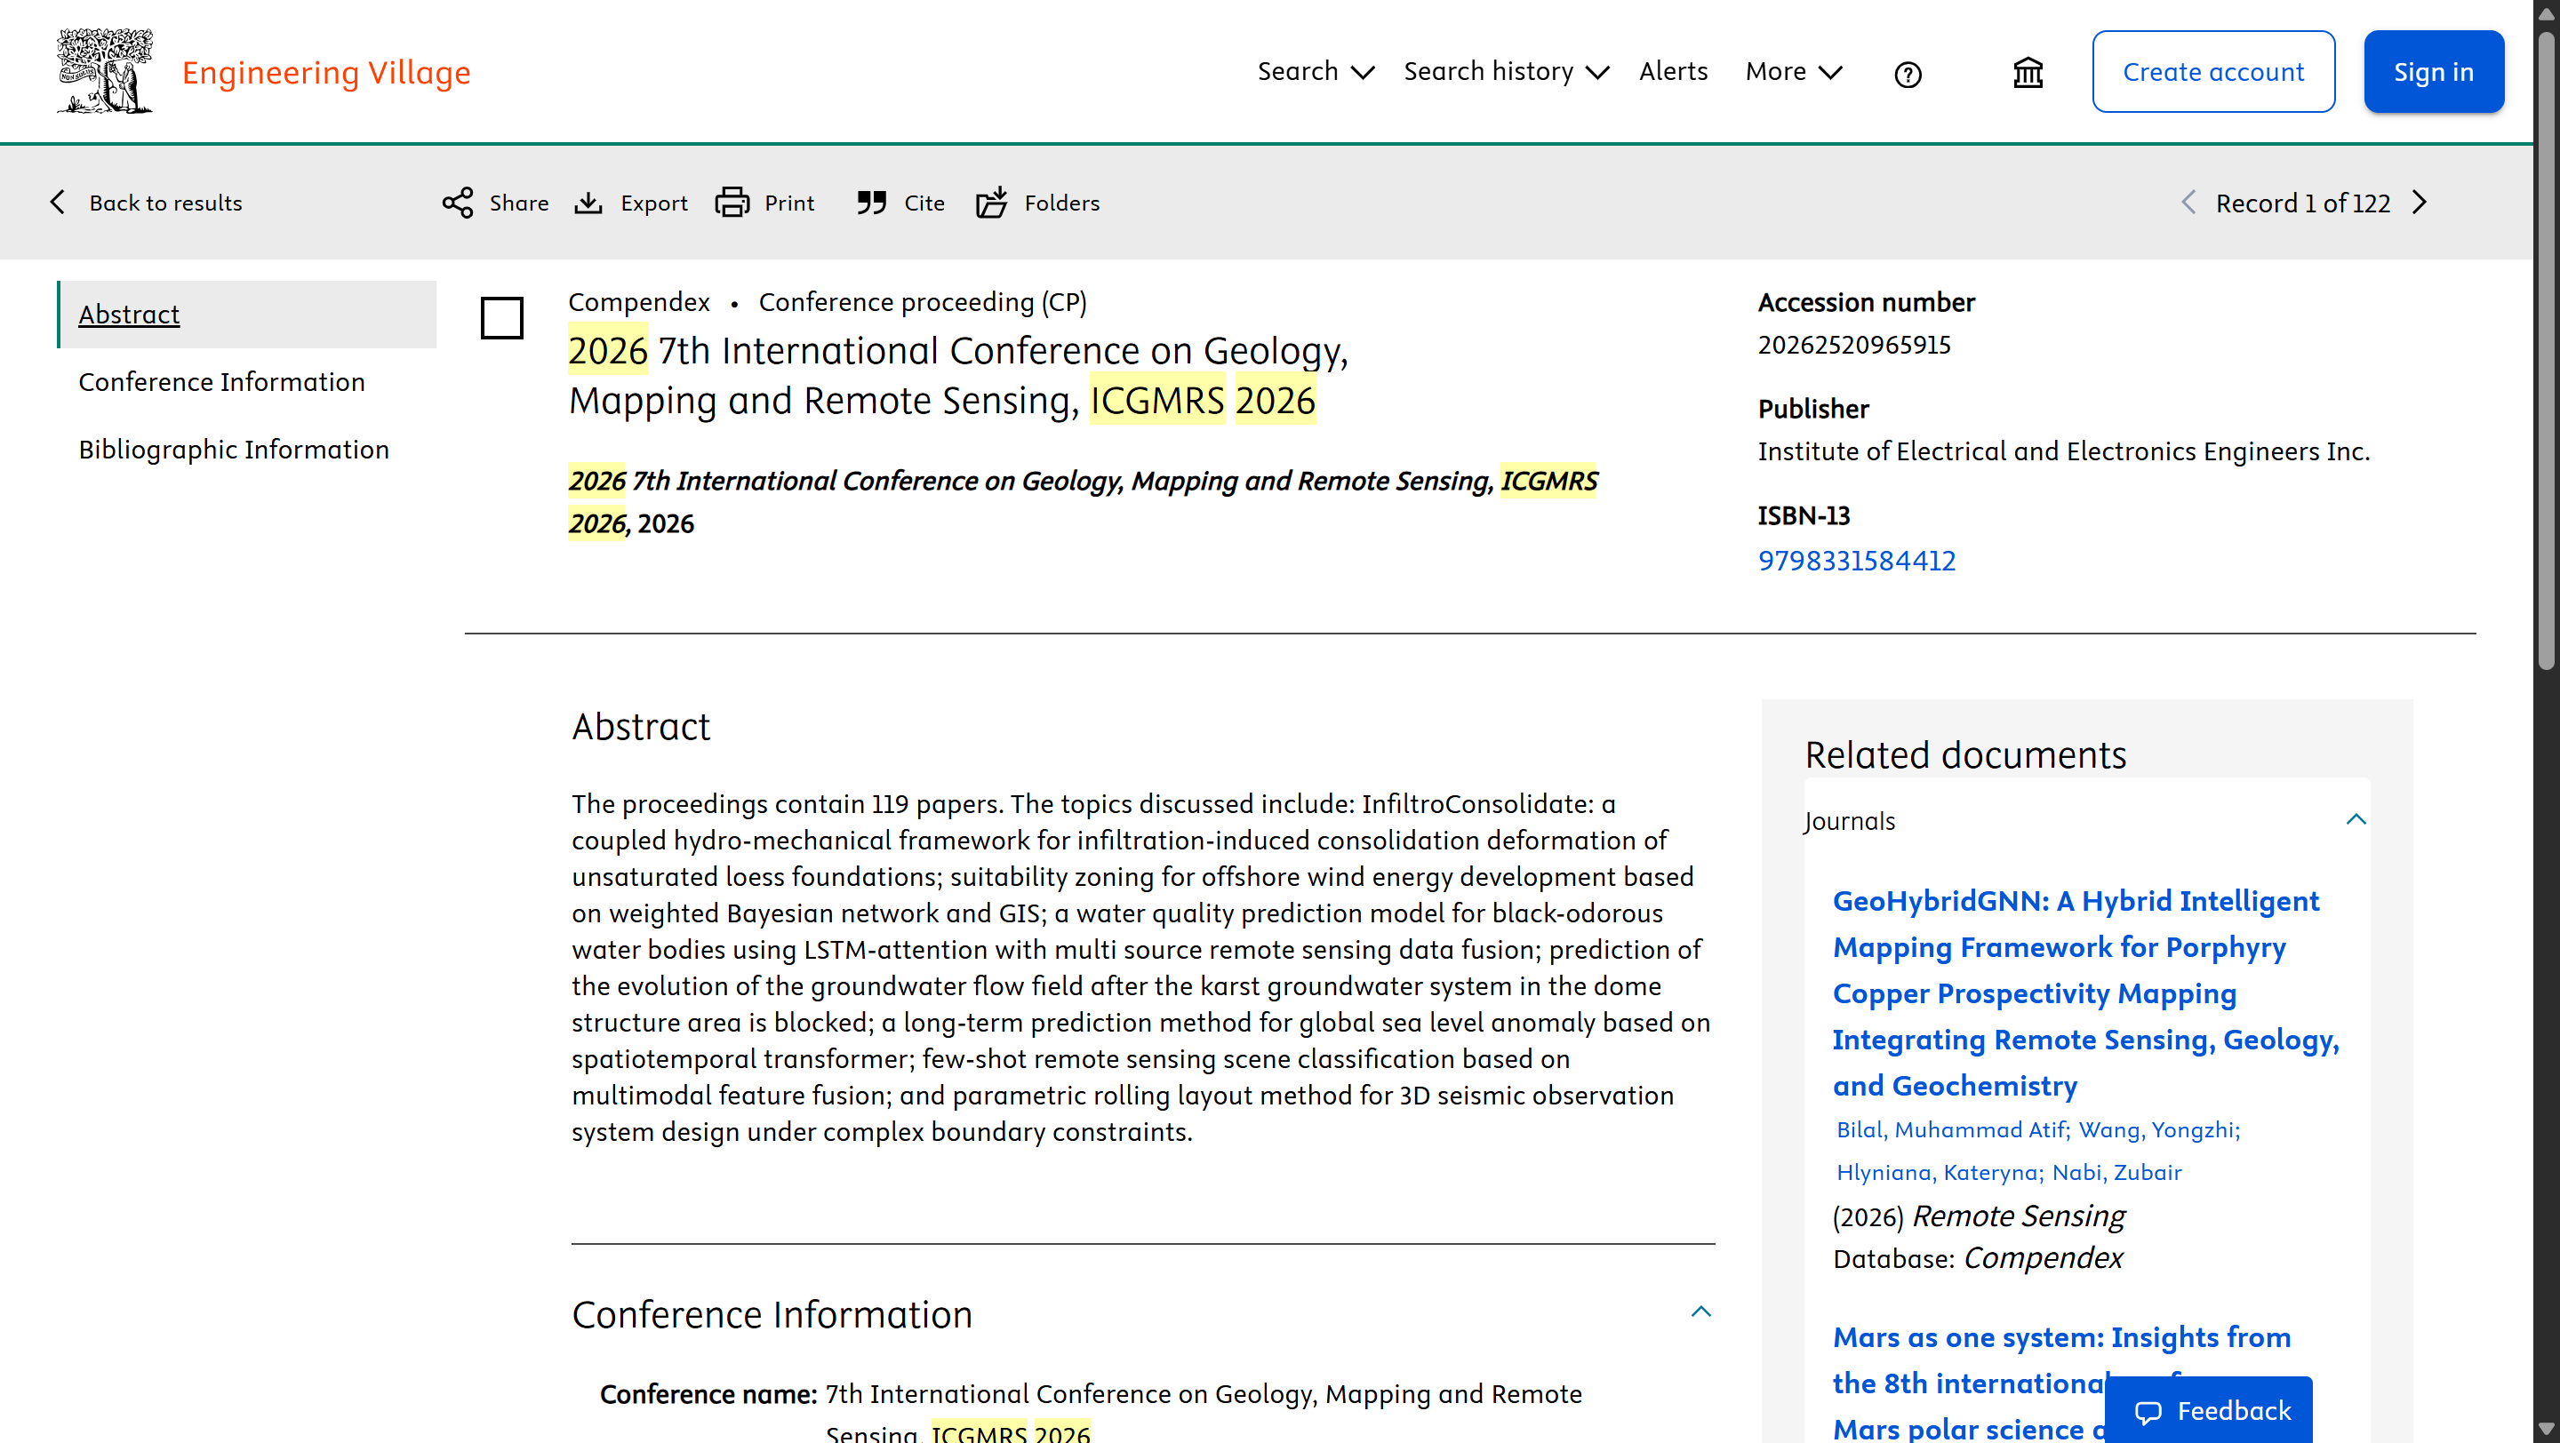
Task: Click the Export download icon
Action: pos(588,203)
